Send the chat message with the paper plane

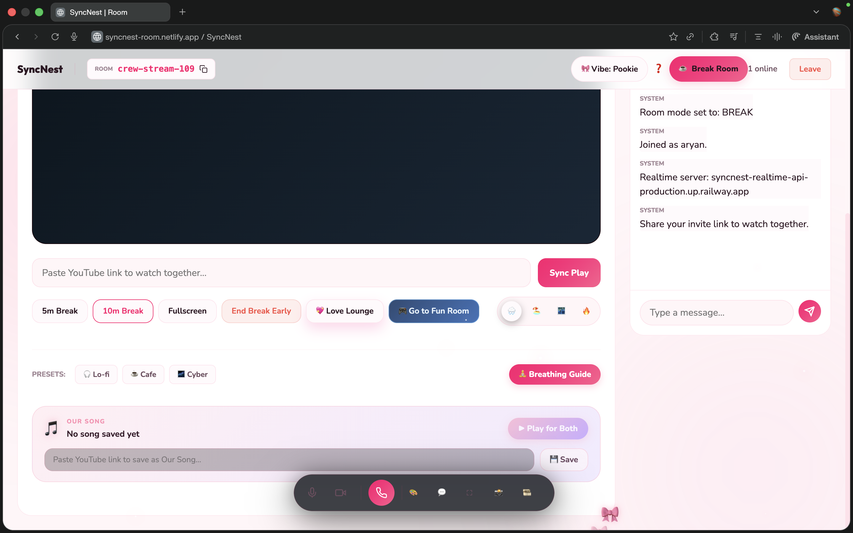point(809,311)
